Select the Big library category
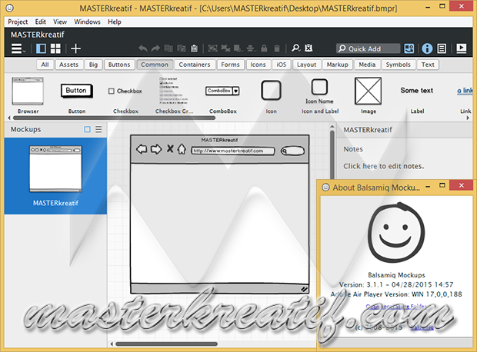 click(93, 65)
